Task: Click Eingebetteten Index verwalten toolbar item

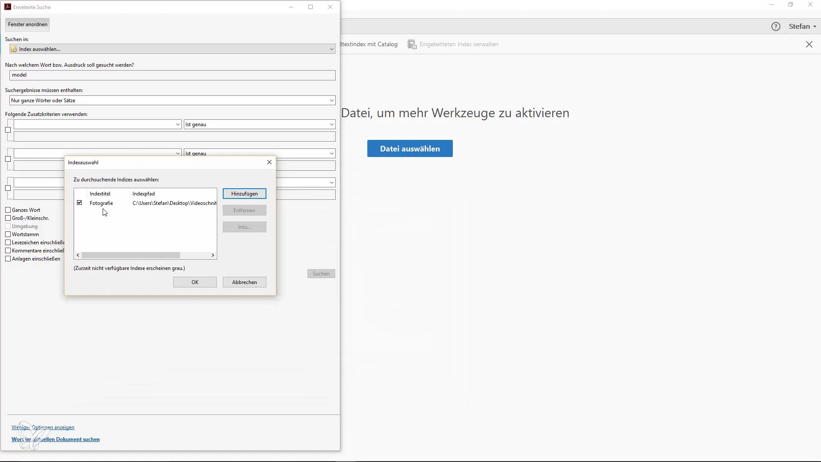Action: 453,44
